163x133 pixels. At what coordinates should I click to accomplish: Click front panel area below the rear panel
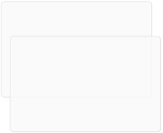pos(85,114)
